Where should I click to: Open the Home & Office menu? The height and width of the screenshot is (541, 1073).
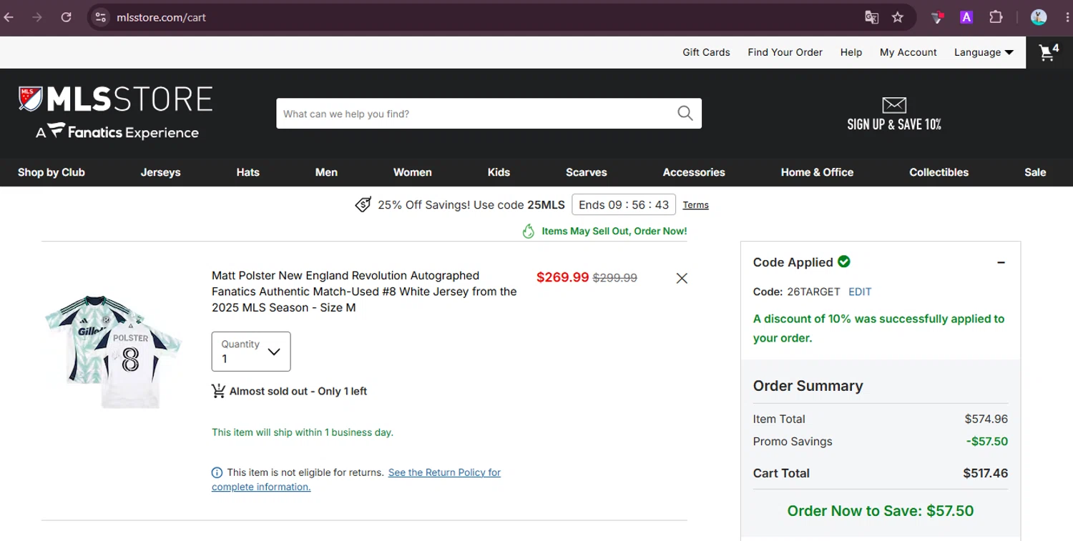point(817,172)
